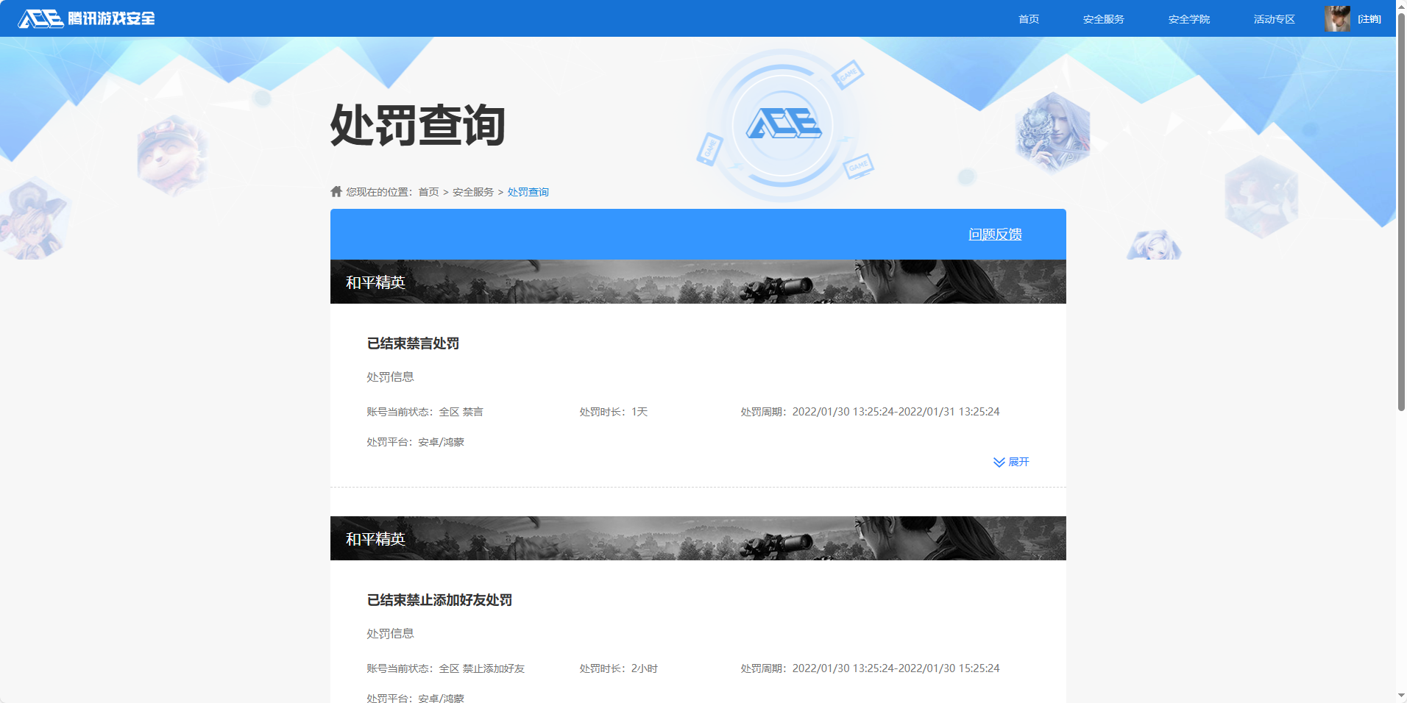Click the double-chevron expand icon near 展开
The image size is (1407, 703).
point(998,462)
